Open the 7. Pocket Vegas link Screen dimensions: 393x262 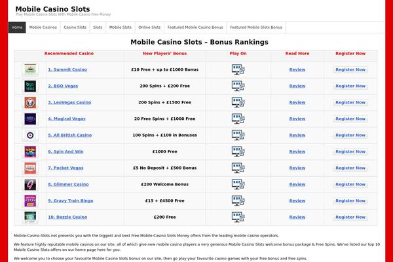(65, 168)
